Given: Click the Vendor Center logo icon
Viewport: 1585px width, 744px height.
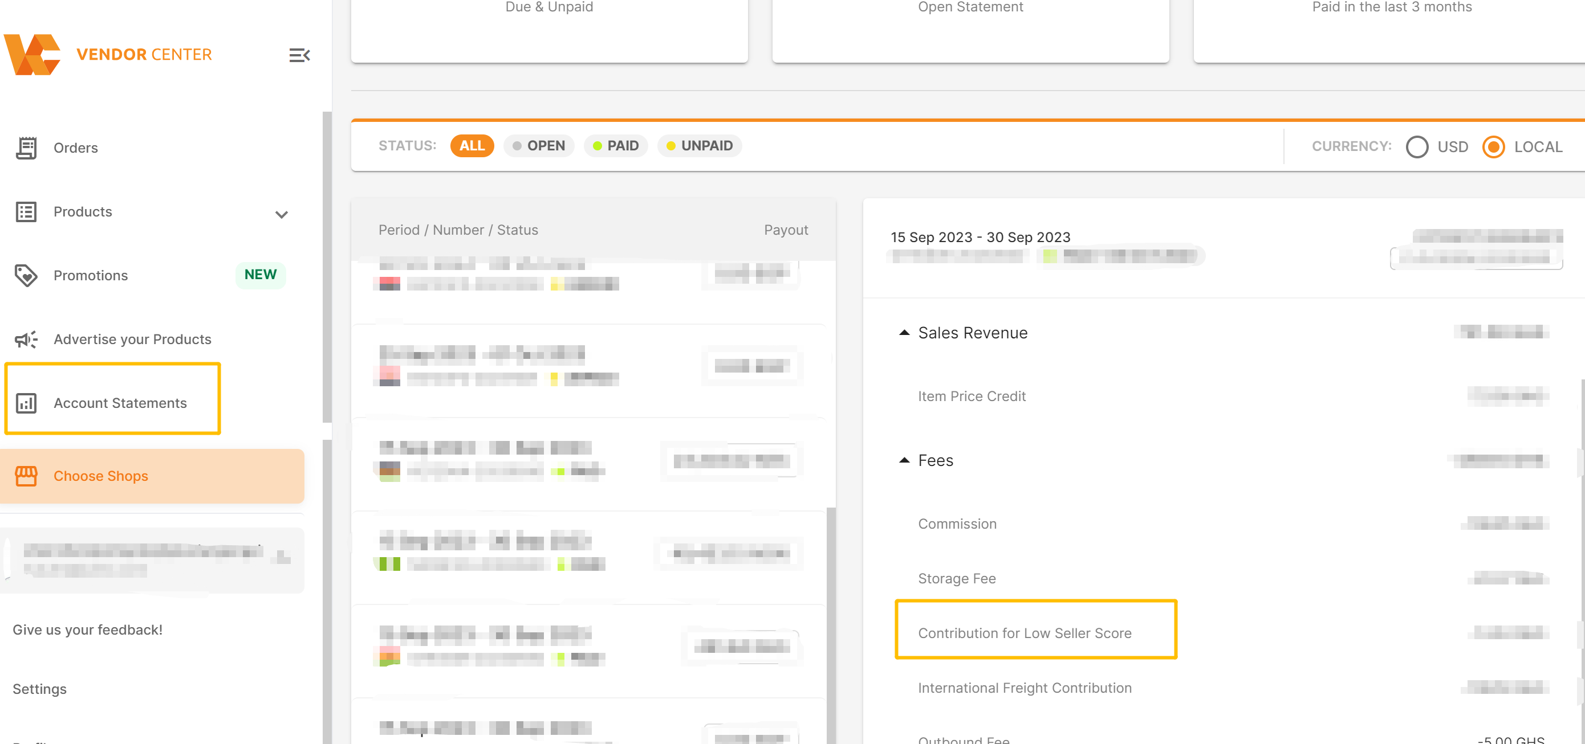Looking at the screenshot, I should (x=32, y=55).
